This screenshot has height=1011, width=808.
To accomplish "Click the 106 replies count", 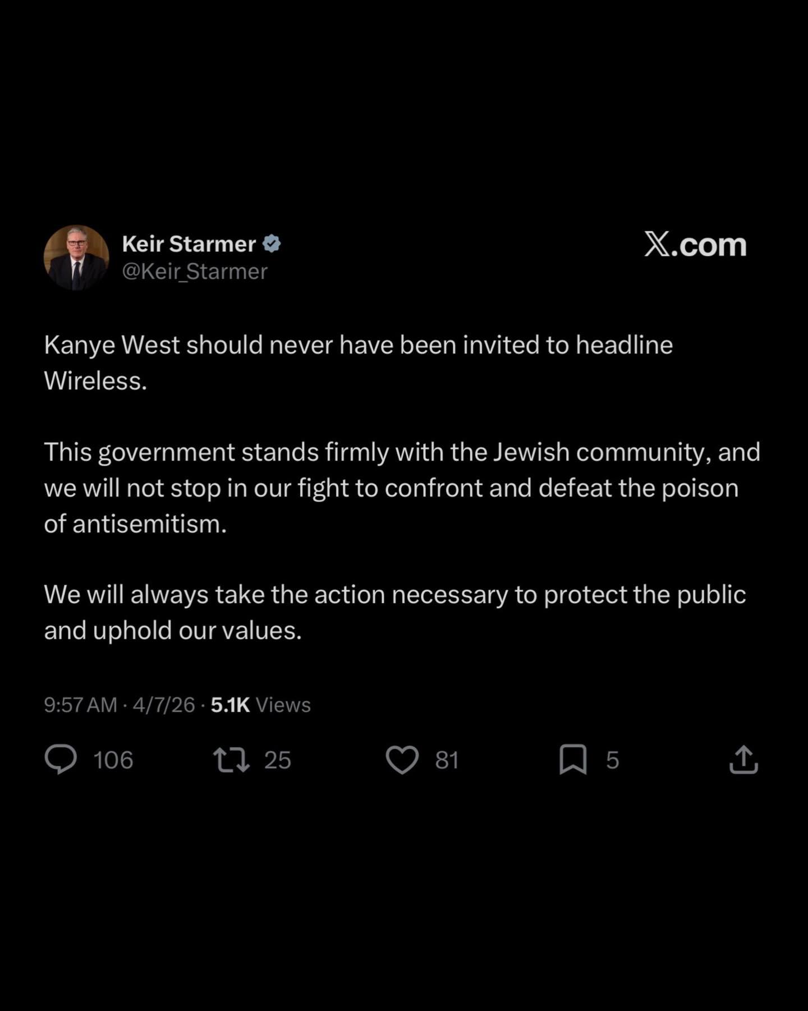I will pos(113,760).
